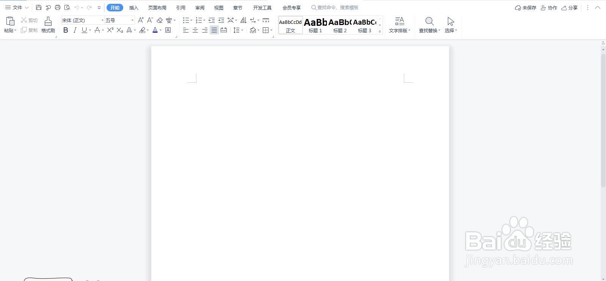Decrease font size with A- icon
Viewport: 606px width, 281px height.
(x=150, y=20)
